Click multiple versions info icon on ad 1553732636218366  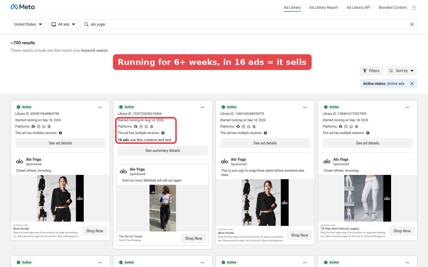click(163, 133)
